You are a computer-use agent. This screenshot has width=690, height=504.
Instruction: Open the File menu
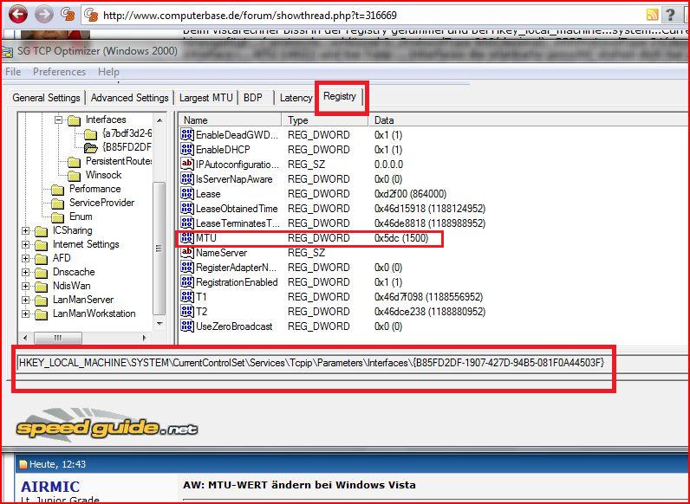[13, 72]
